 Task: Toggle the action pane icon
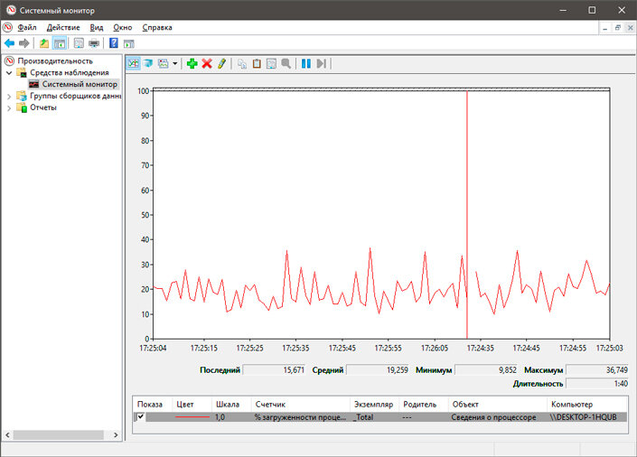coord(129,43)
